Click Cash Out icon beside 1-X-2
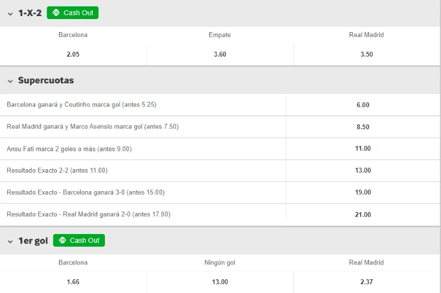Screen dimensions: 441x293 tap(73, 13)
